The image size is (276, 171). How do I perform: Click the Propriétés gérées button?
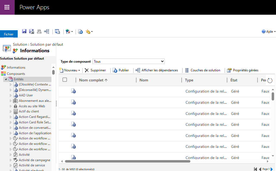coord(243,70)
